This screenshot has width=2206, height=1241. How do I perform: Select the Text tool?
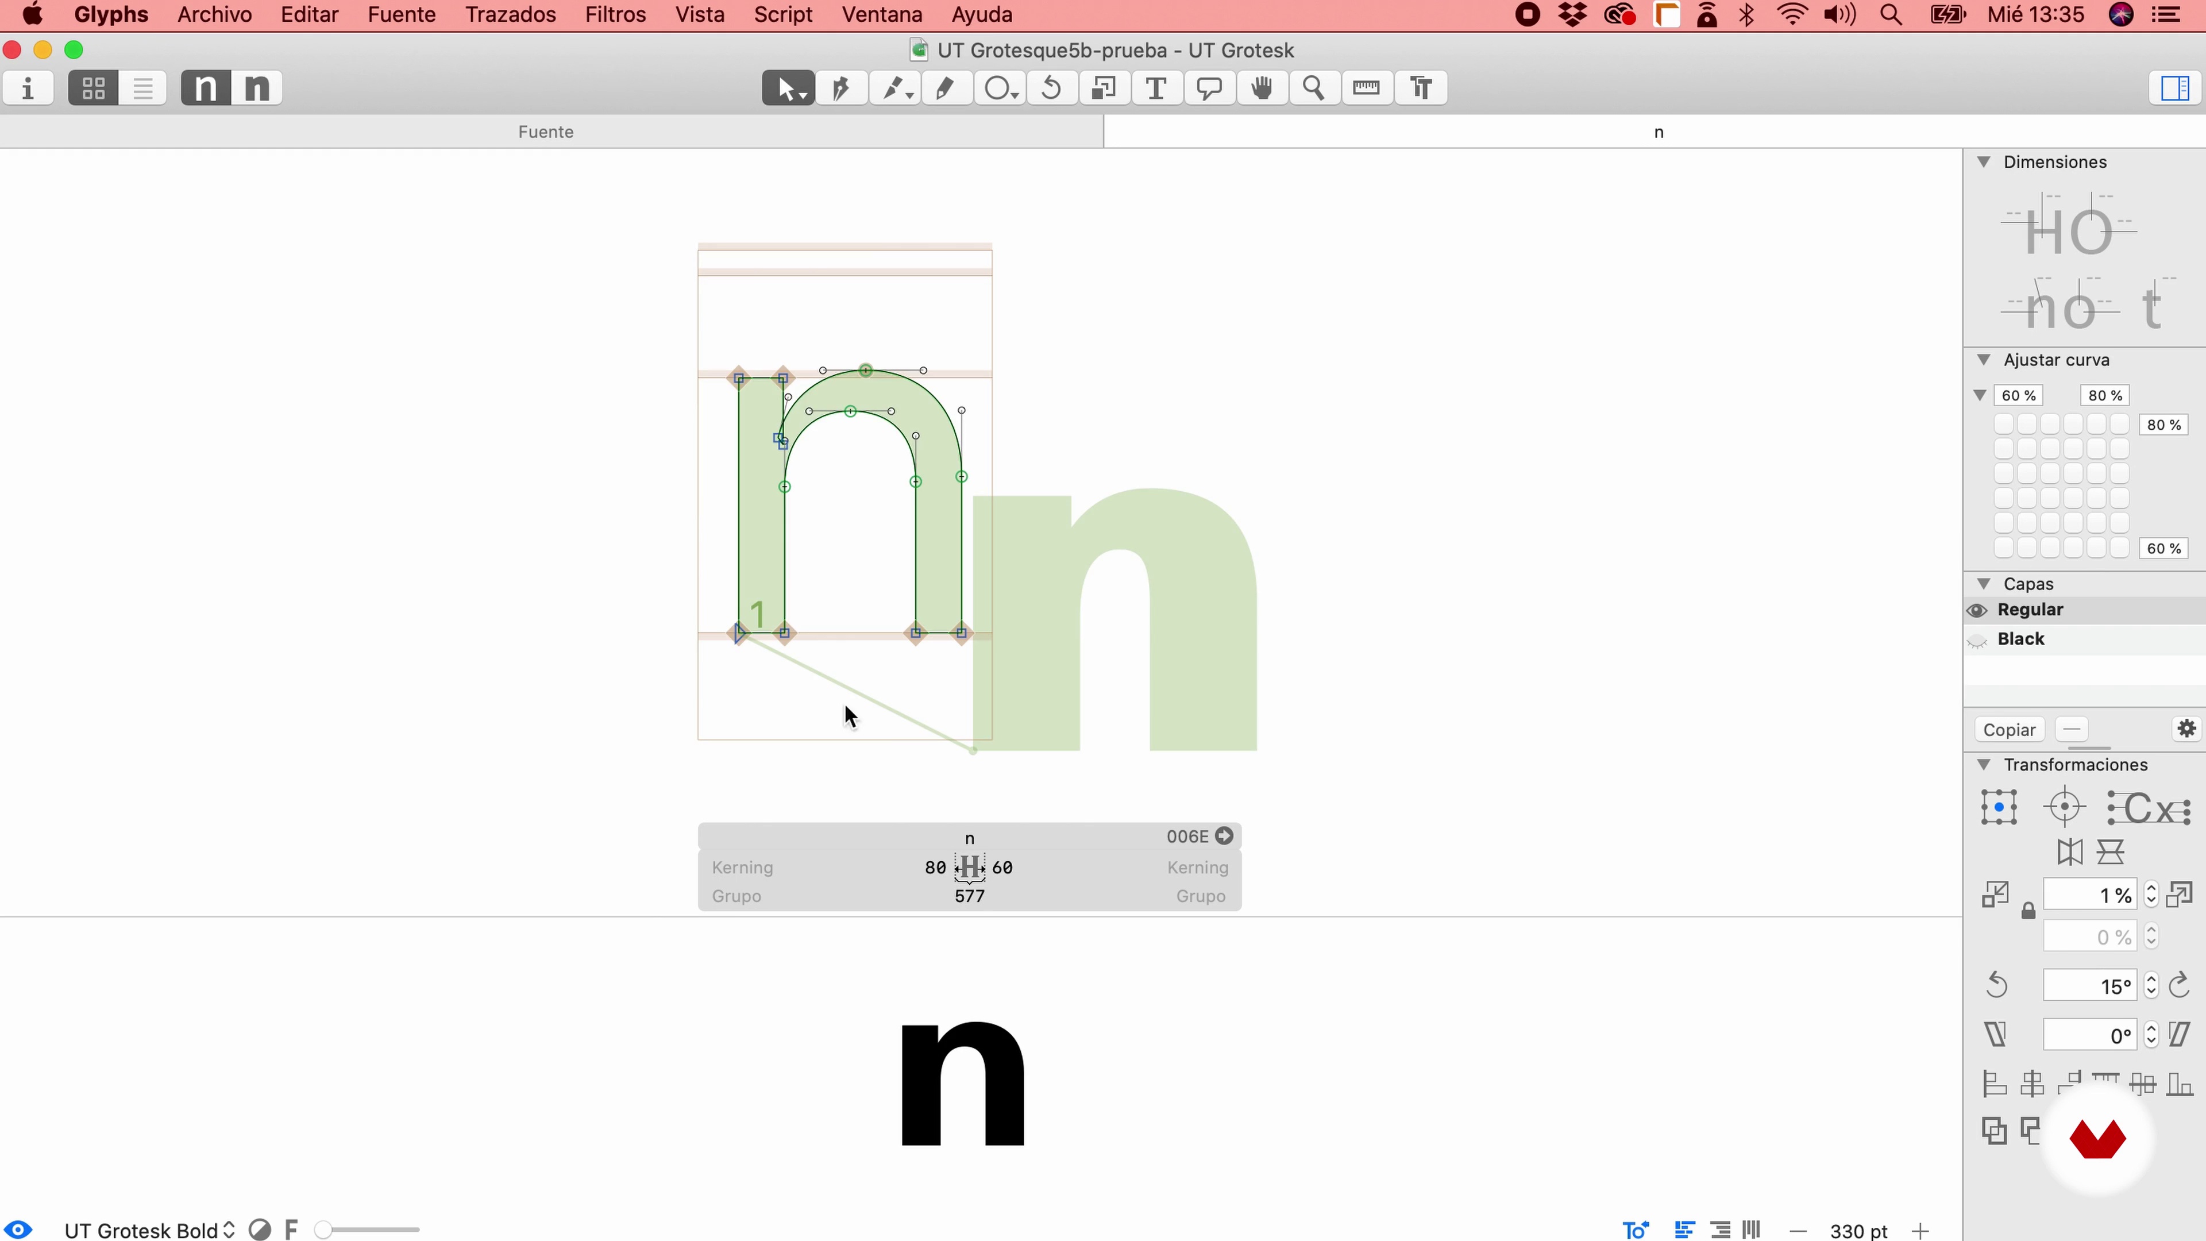pos(1155,88)
